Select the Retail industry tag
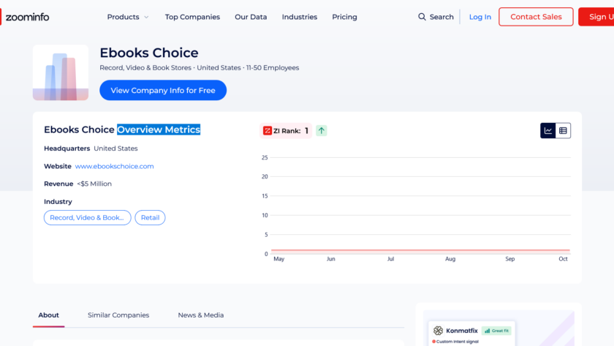 [x=150, y=217]
